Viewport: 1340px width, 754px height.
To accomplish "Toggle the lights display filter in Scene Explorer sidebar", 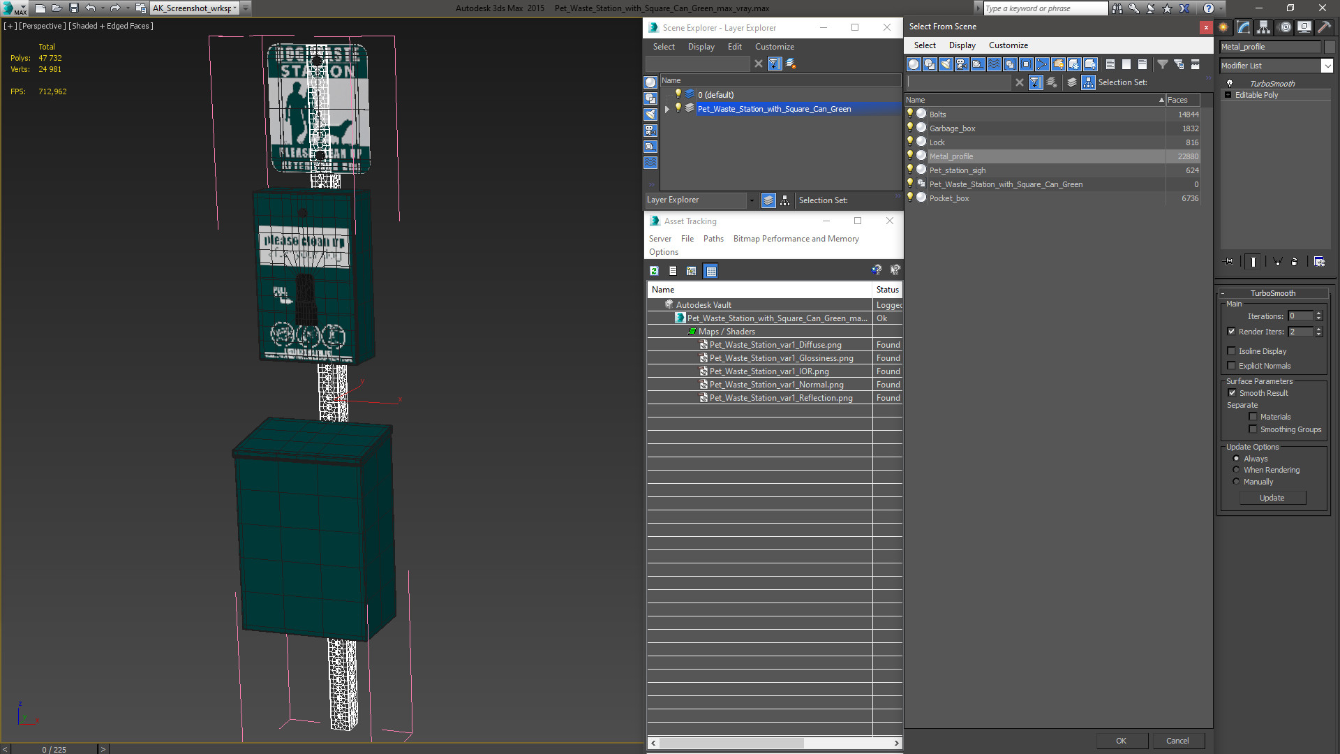I will tap(650, 114).
